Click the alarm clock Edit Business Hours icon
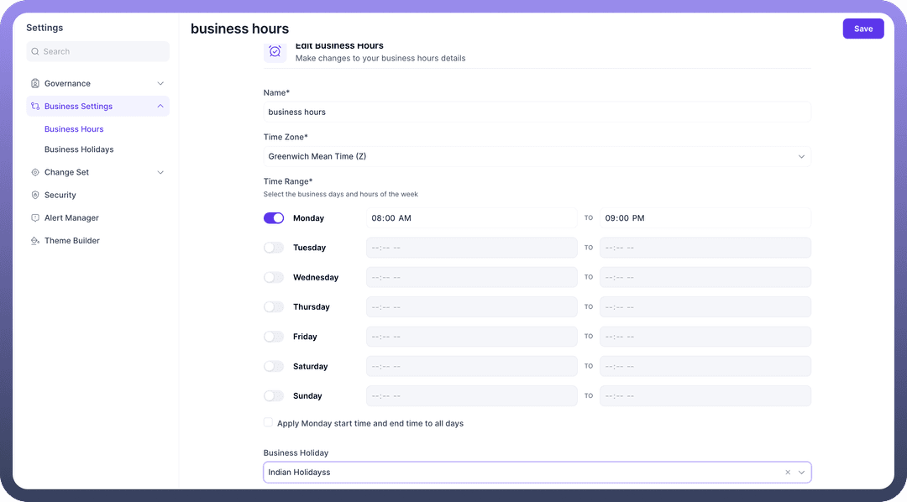 [x=275, y=52]
